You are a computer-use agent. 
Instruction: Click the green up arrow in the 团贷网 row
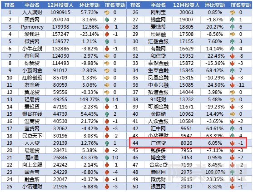(107, 20)
